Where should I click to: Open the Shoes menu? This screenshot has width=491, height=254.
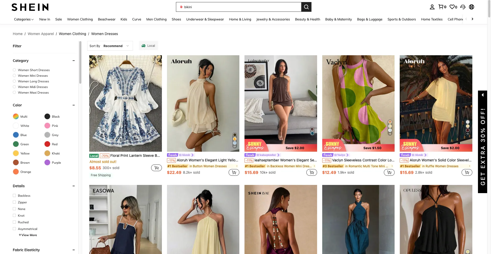[x=176, y=19]
